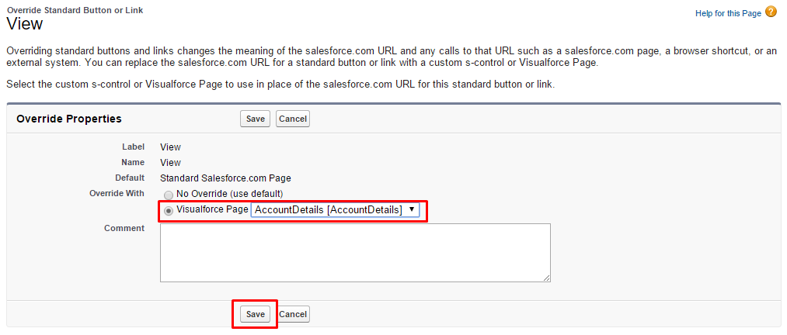Click the "No Override (use default)" label text
Viewport: 787px width, 335px height.
(229, 193)
